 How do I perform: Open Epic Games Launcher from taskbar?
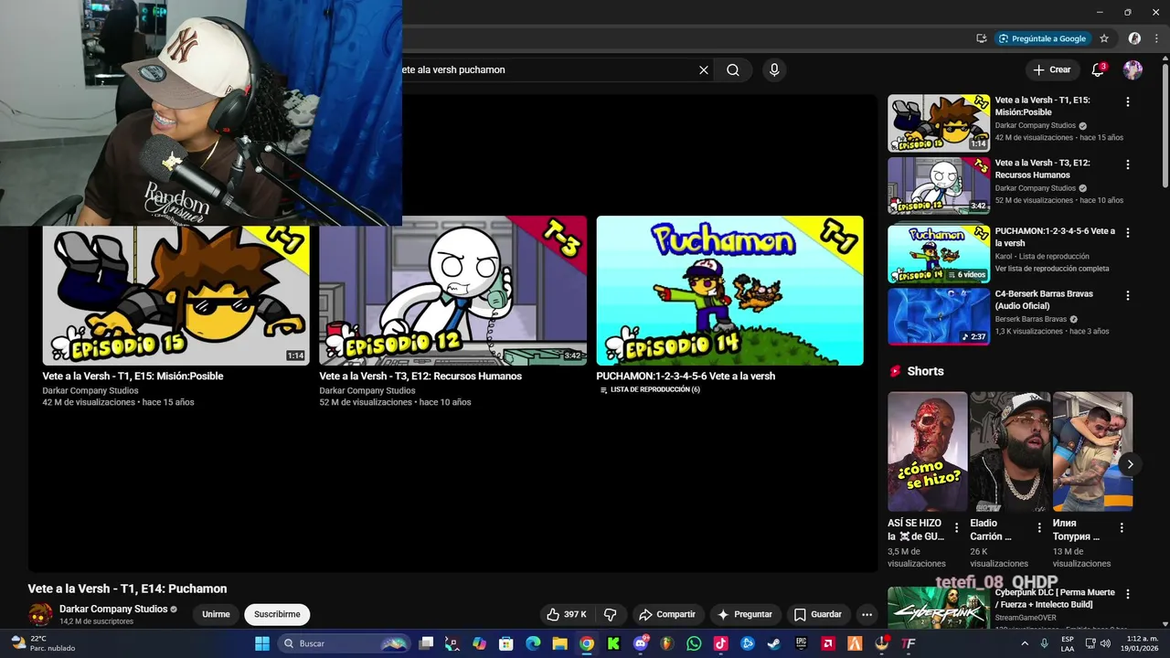click(x=801, y=643)
